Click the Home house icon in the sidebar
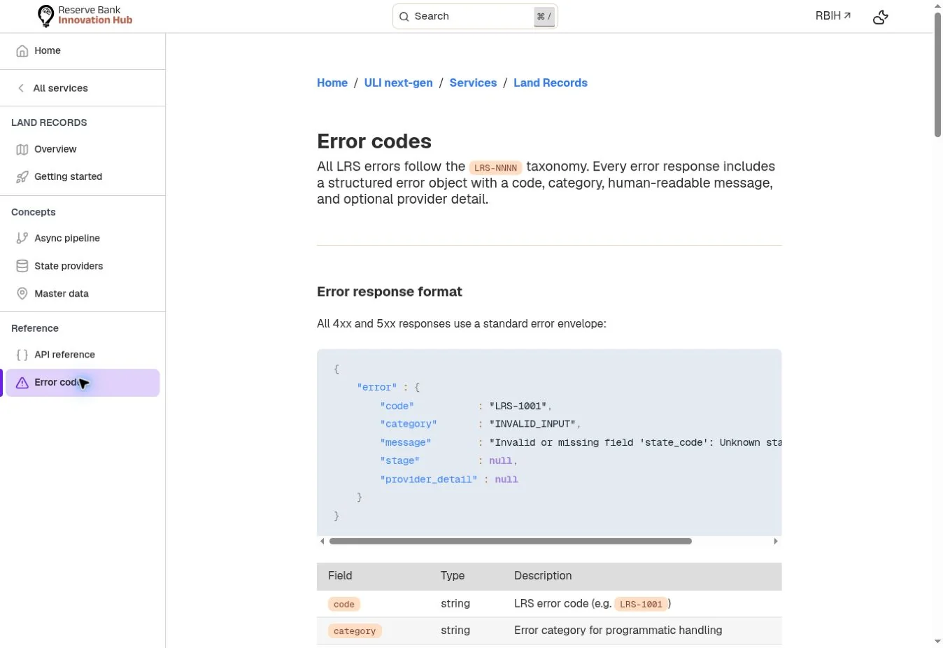This screenshot has height=648, width=943. pyautogui.click(x=22, y=51)
